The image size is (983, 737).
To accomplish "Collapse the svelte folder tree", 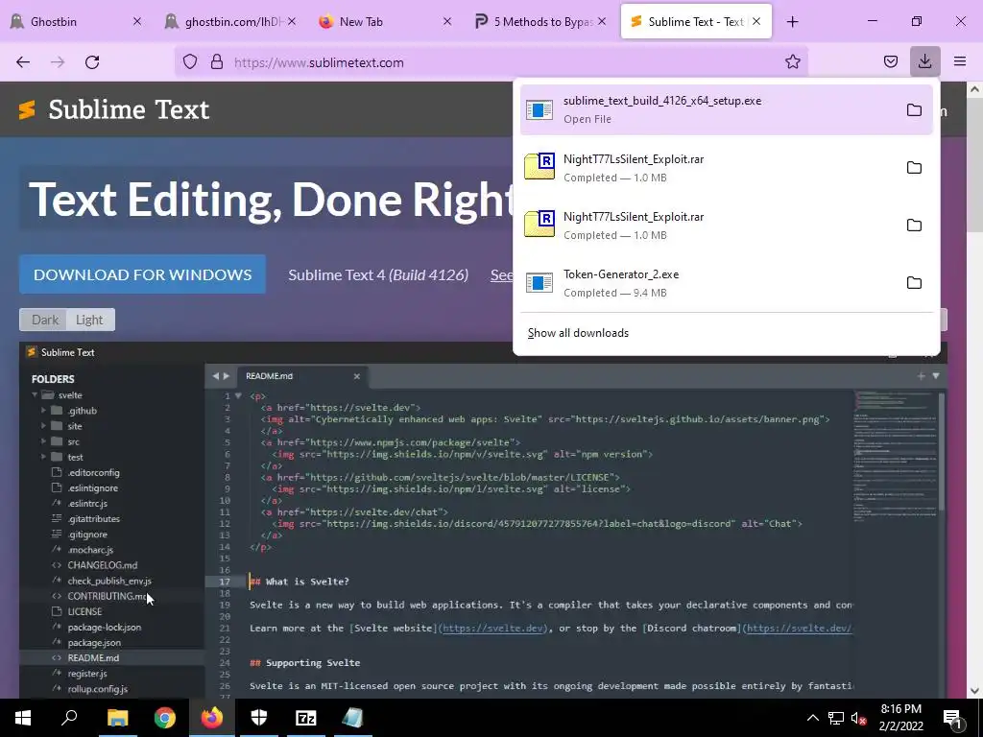I will pos(36,395).
